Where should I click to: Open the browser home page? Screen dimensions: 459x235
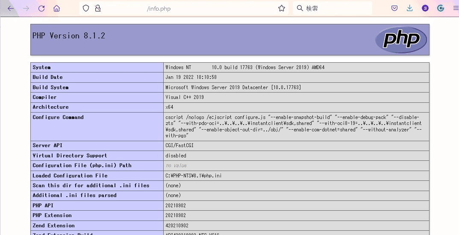pos(56,9)
